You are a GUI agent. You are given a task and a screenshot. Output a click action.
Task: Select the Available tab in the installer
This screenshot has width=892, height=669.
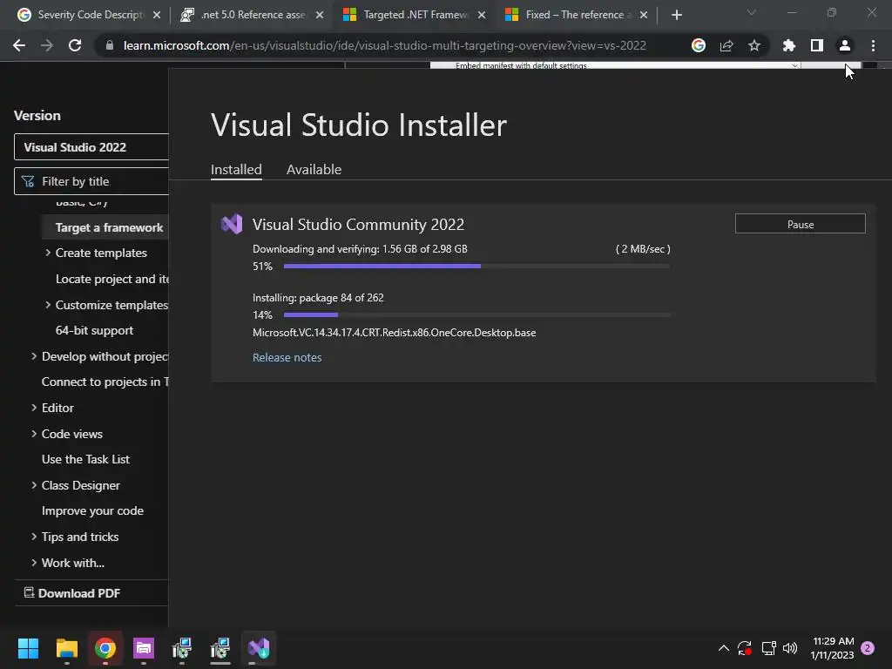pyautogui.click(x=314, y=170)
